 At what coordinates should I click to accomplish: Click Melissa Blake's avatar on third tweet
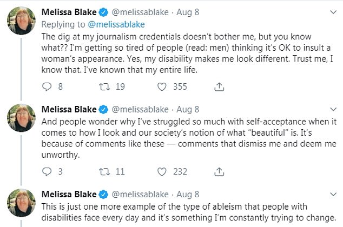coord(22,203)
